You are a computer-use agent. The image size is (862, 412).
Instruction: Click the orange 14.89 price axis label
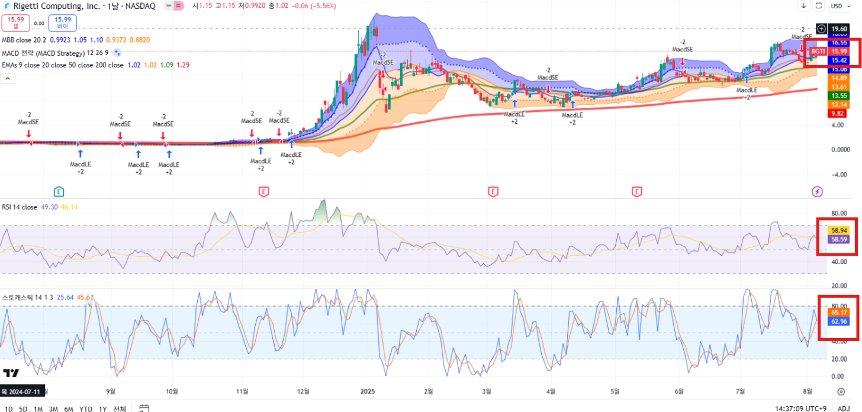pyautogui.click(x=838, y=78)
